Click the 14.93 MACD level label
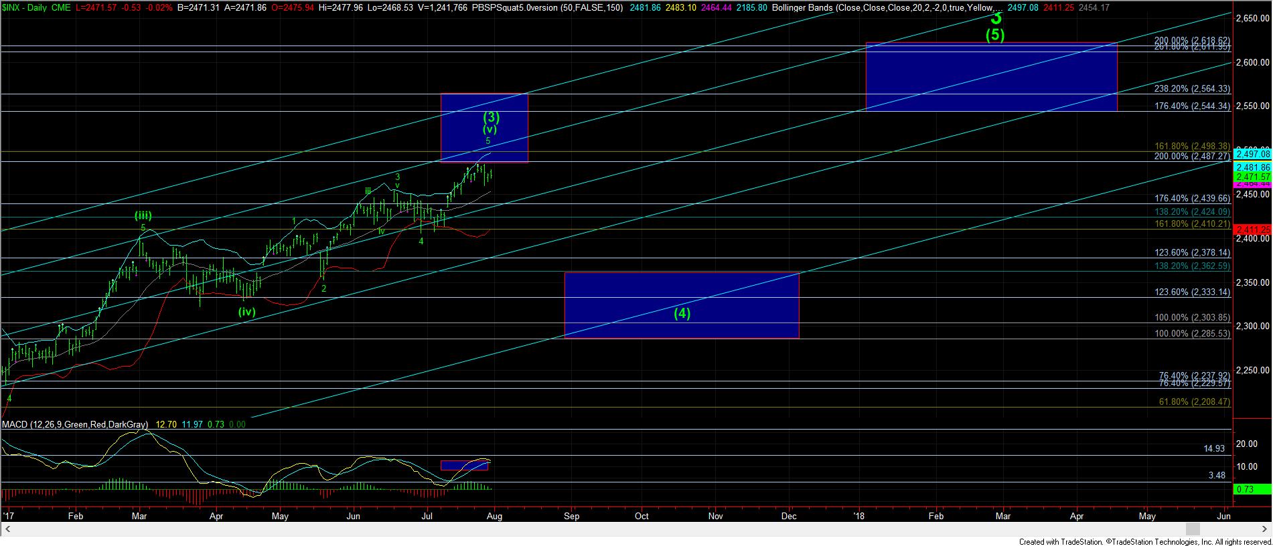Image resolution: width=1273 pixels, height=546 pixels. coord(1215,449)
